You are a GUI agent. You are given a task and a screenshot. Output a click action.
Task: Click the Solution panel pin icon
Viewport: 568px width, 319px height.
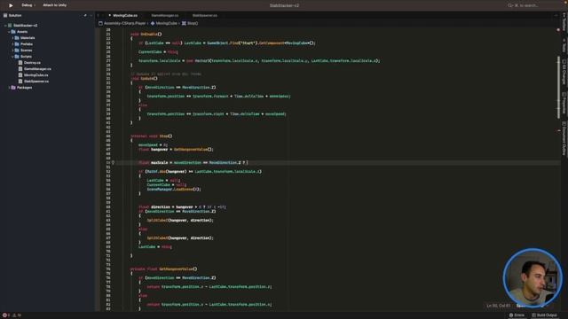(x=85, y=16)
